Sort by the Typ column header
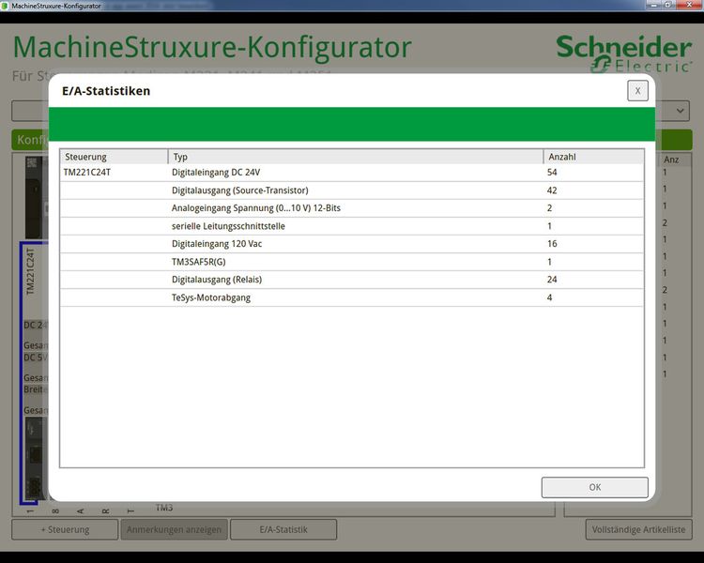The width and height of the screenshot is (704, 563). 356,157
